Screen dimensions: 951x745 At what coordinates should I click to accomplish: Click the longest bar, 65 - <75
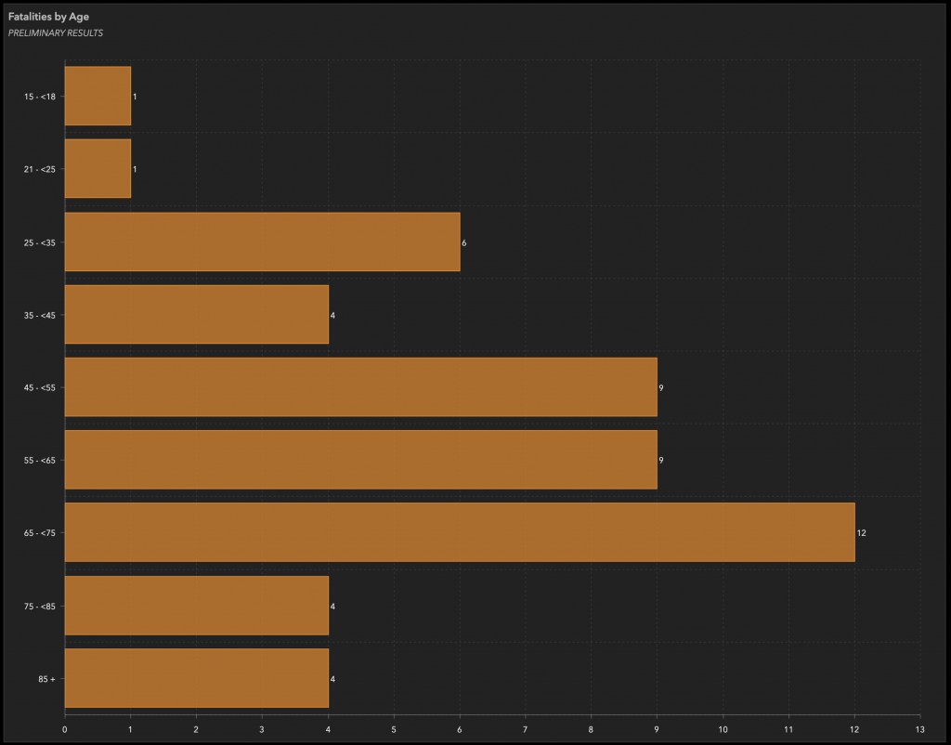(x=459, y=532)
